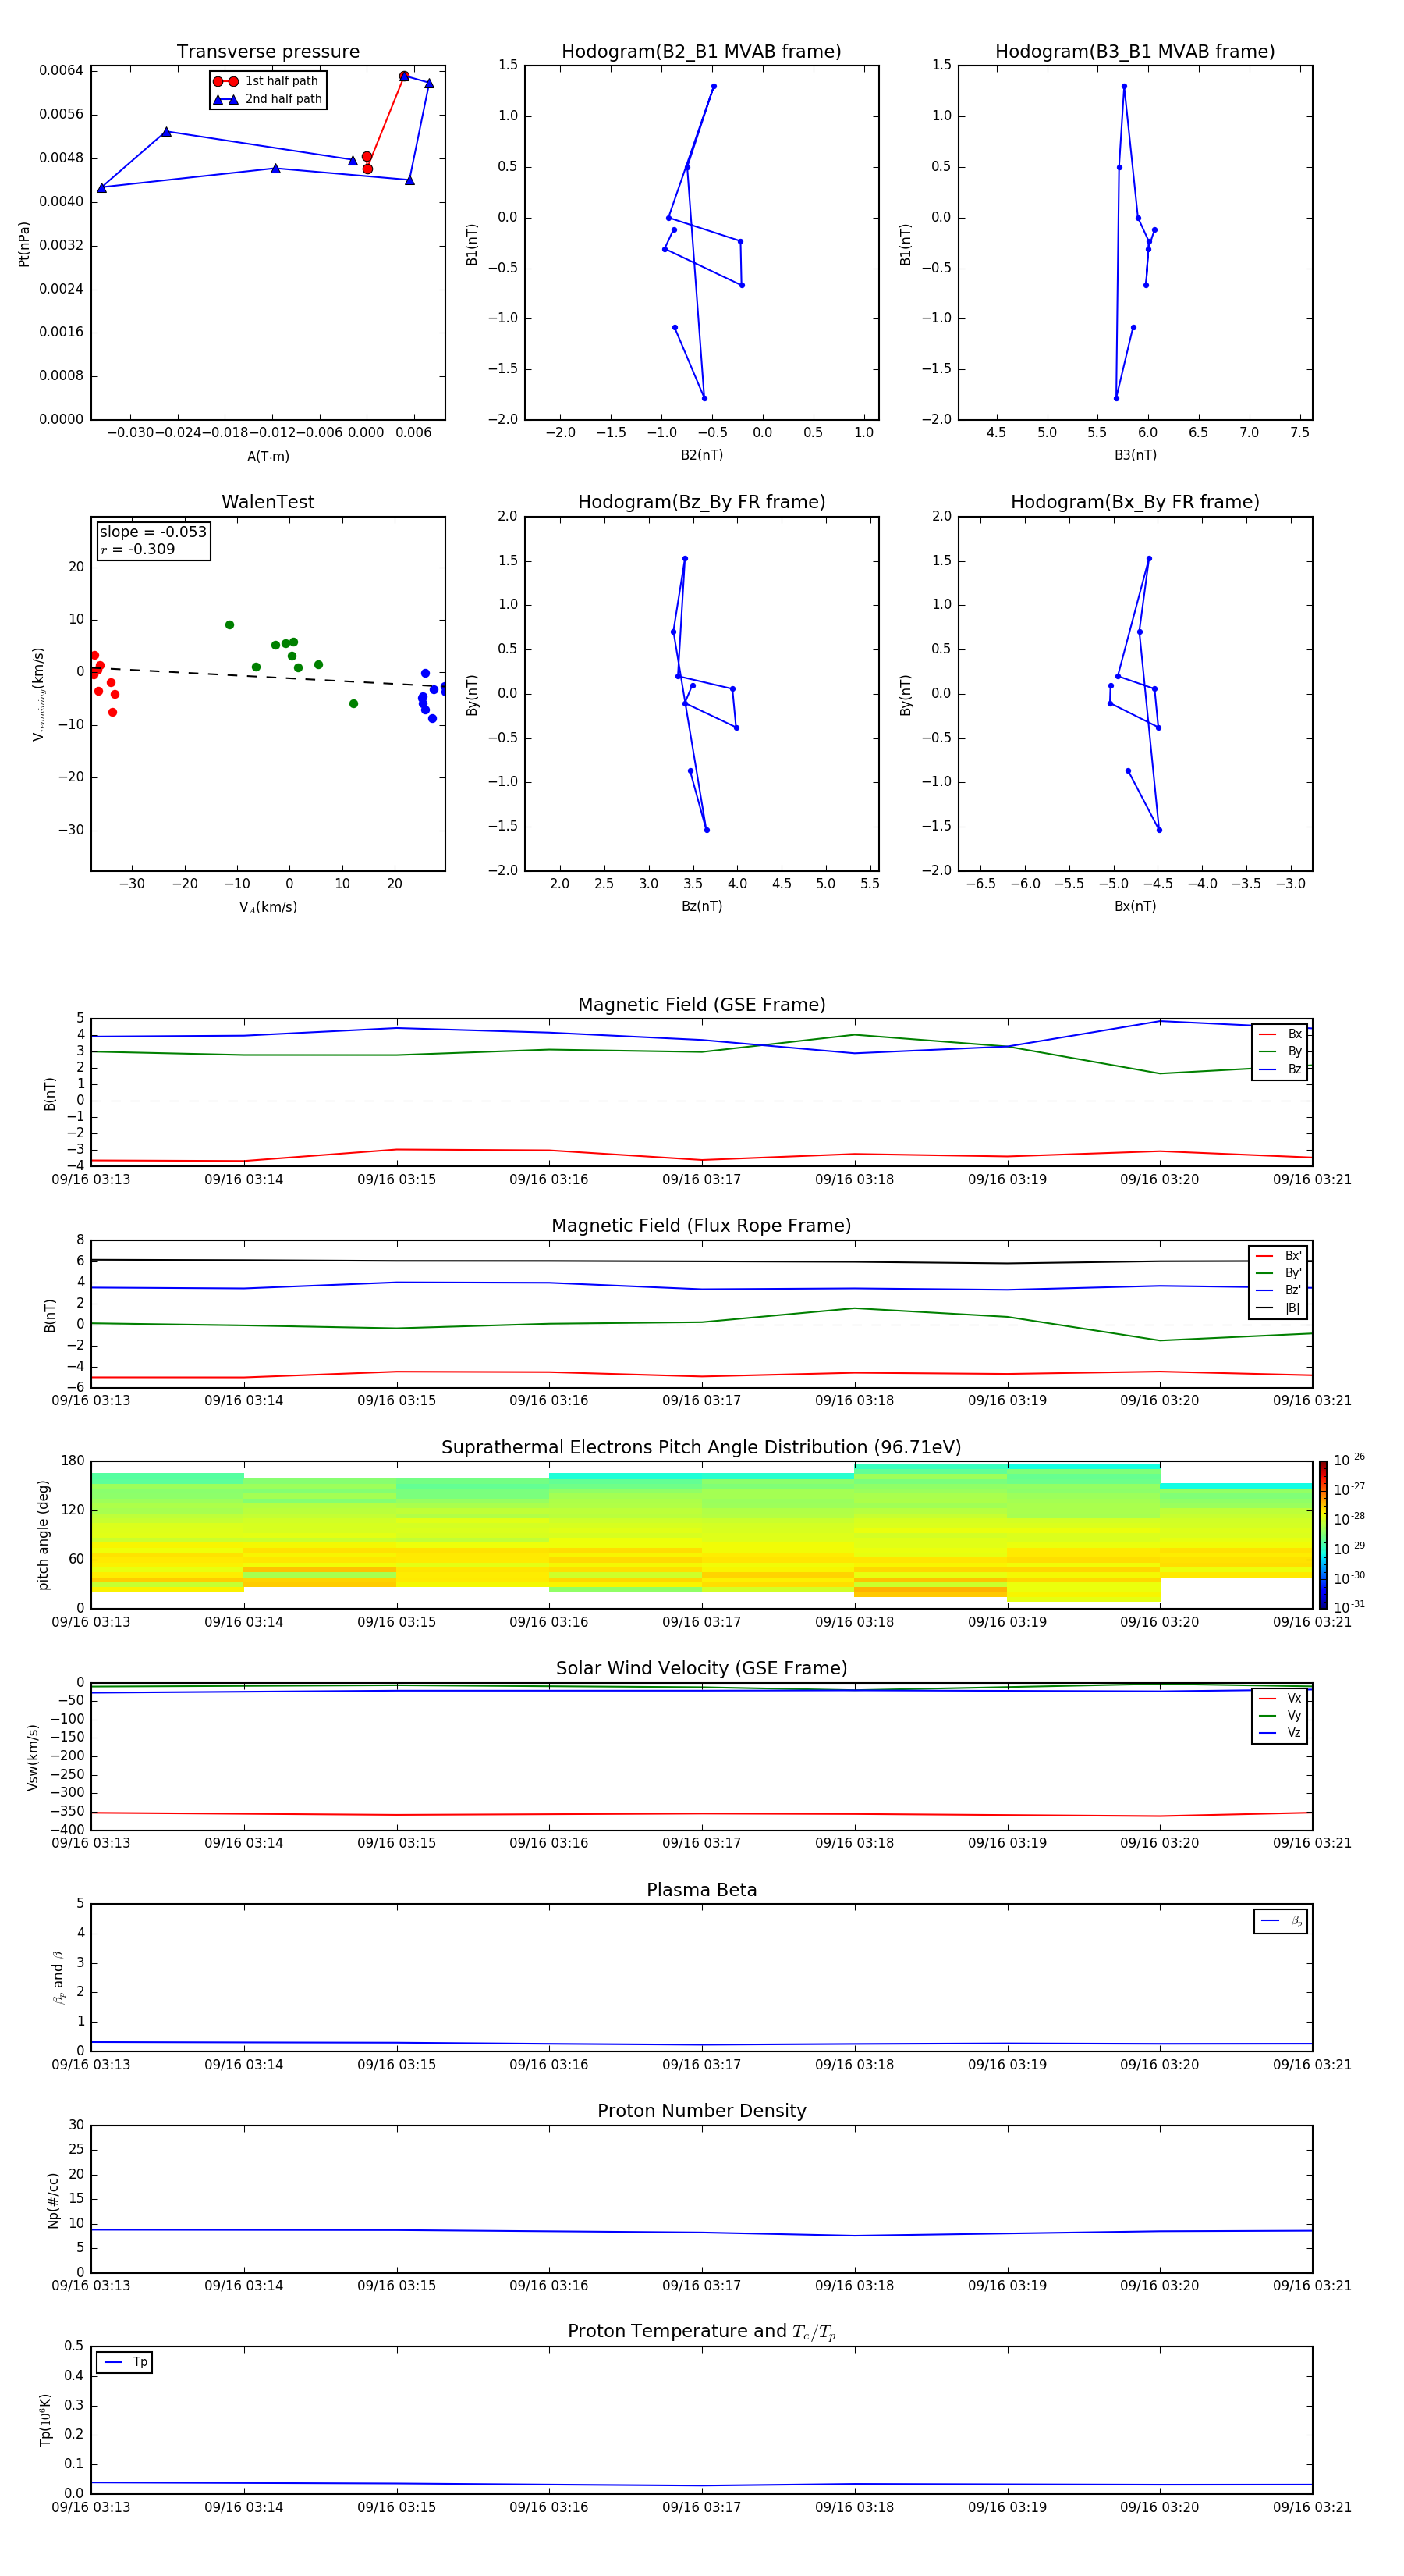Click the pitch angle color bar
Viewport: 1404px width, 2576px height.
point(1323,1535)
